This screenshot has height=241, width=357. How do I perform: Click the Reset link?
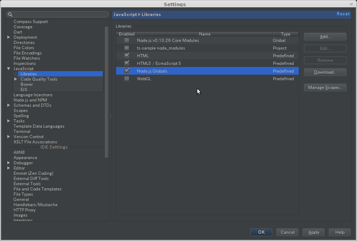[x=343, y=14]
